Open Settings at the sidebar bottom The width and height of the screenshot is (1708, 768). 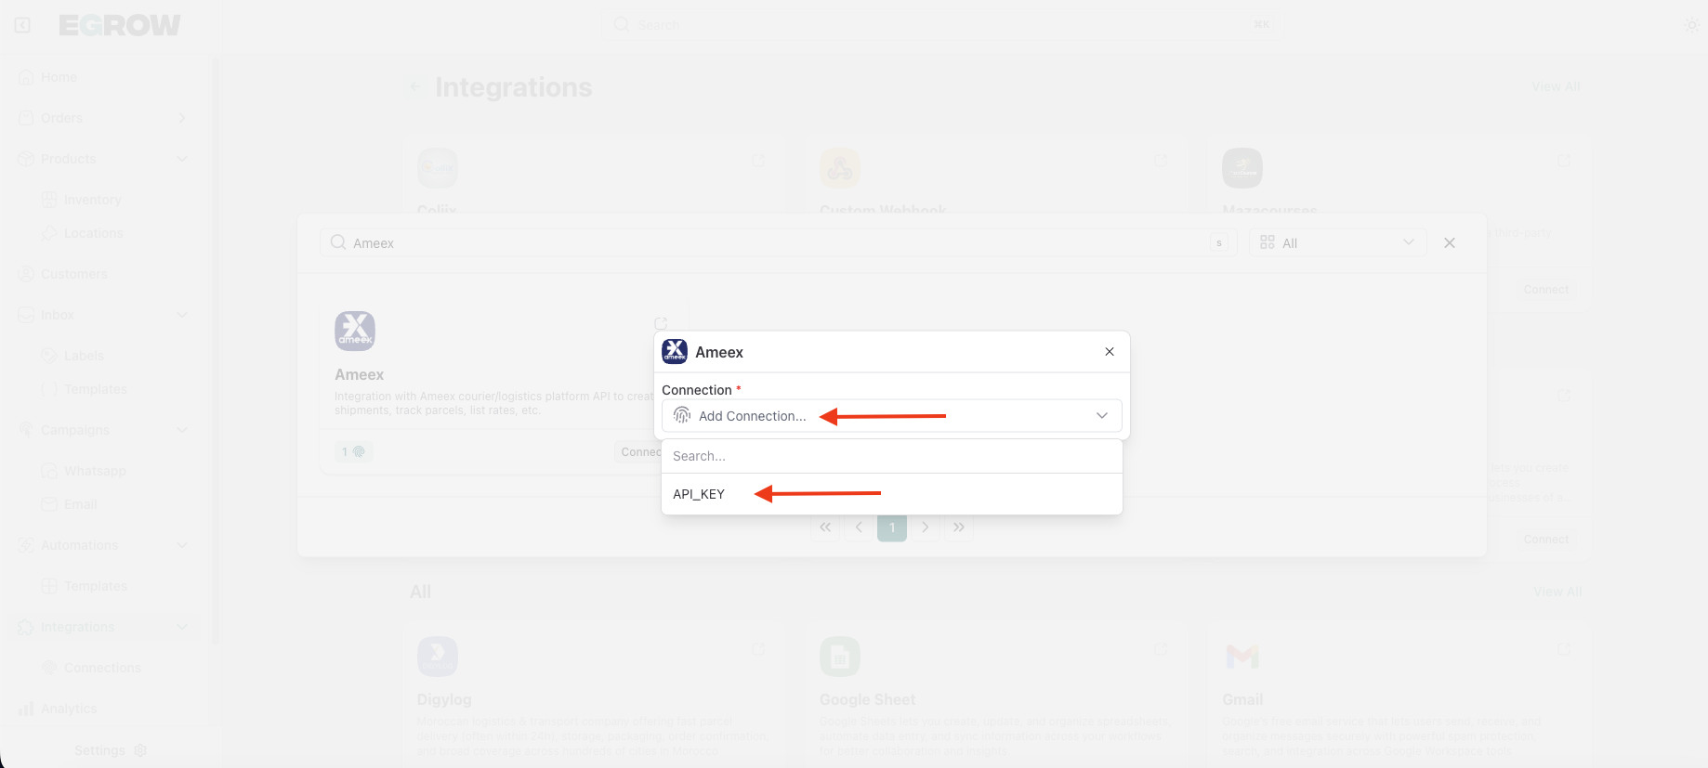pos(99,750)
